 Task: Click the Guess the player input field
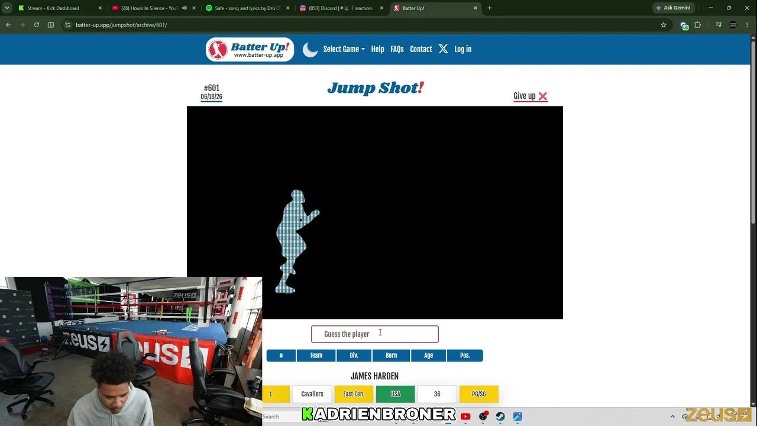[375, 334]
